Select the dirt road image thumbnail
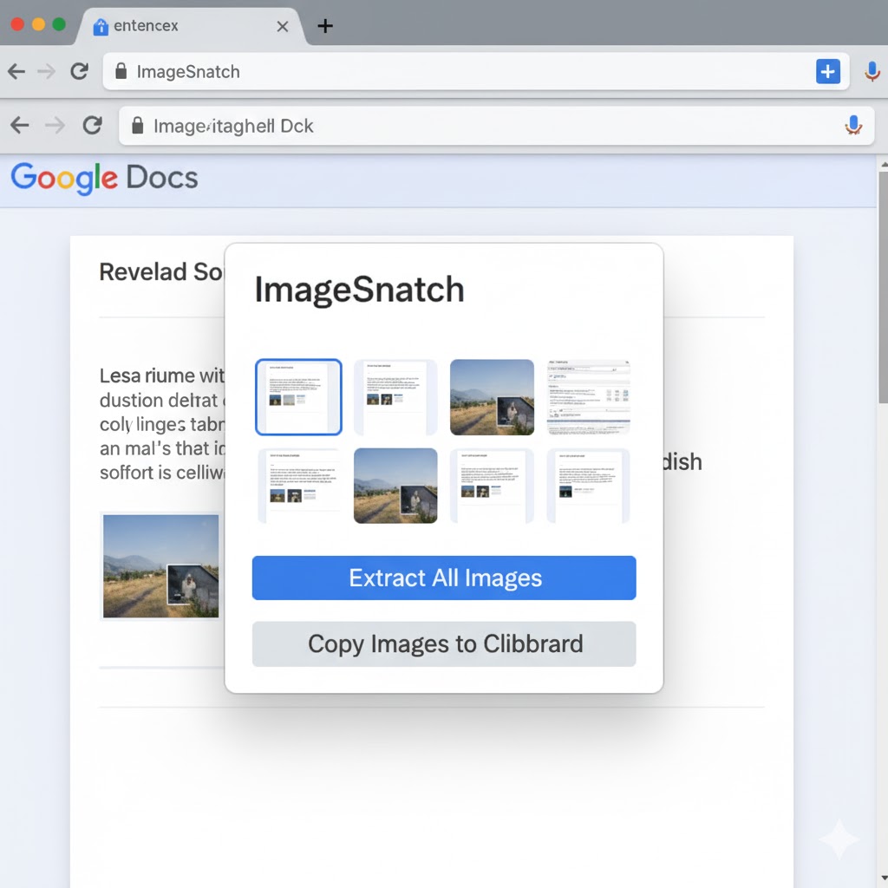This screenshot has width=888, height=888. 395,486
